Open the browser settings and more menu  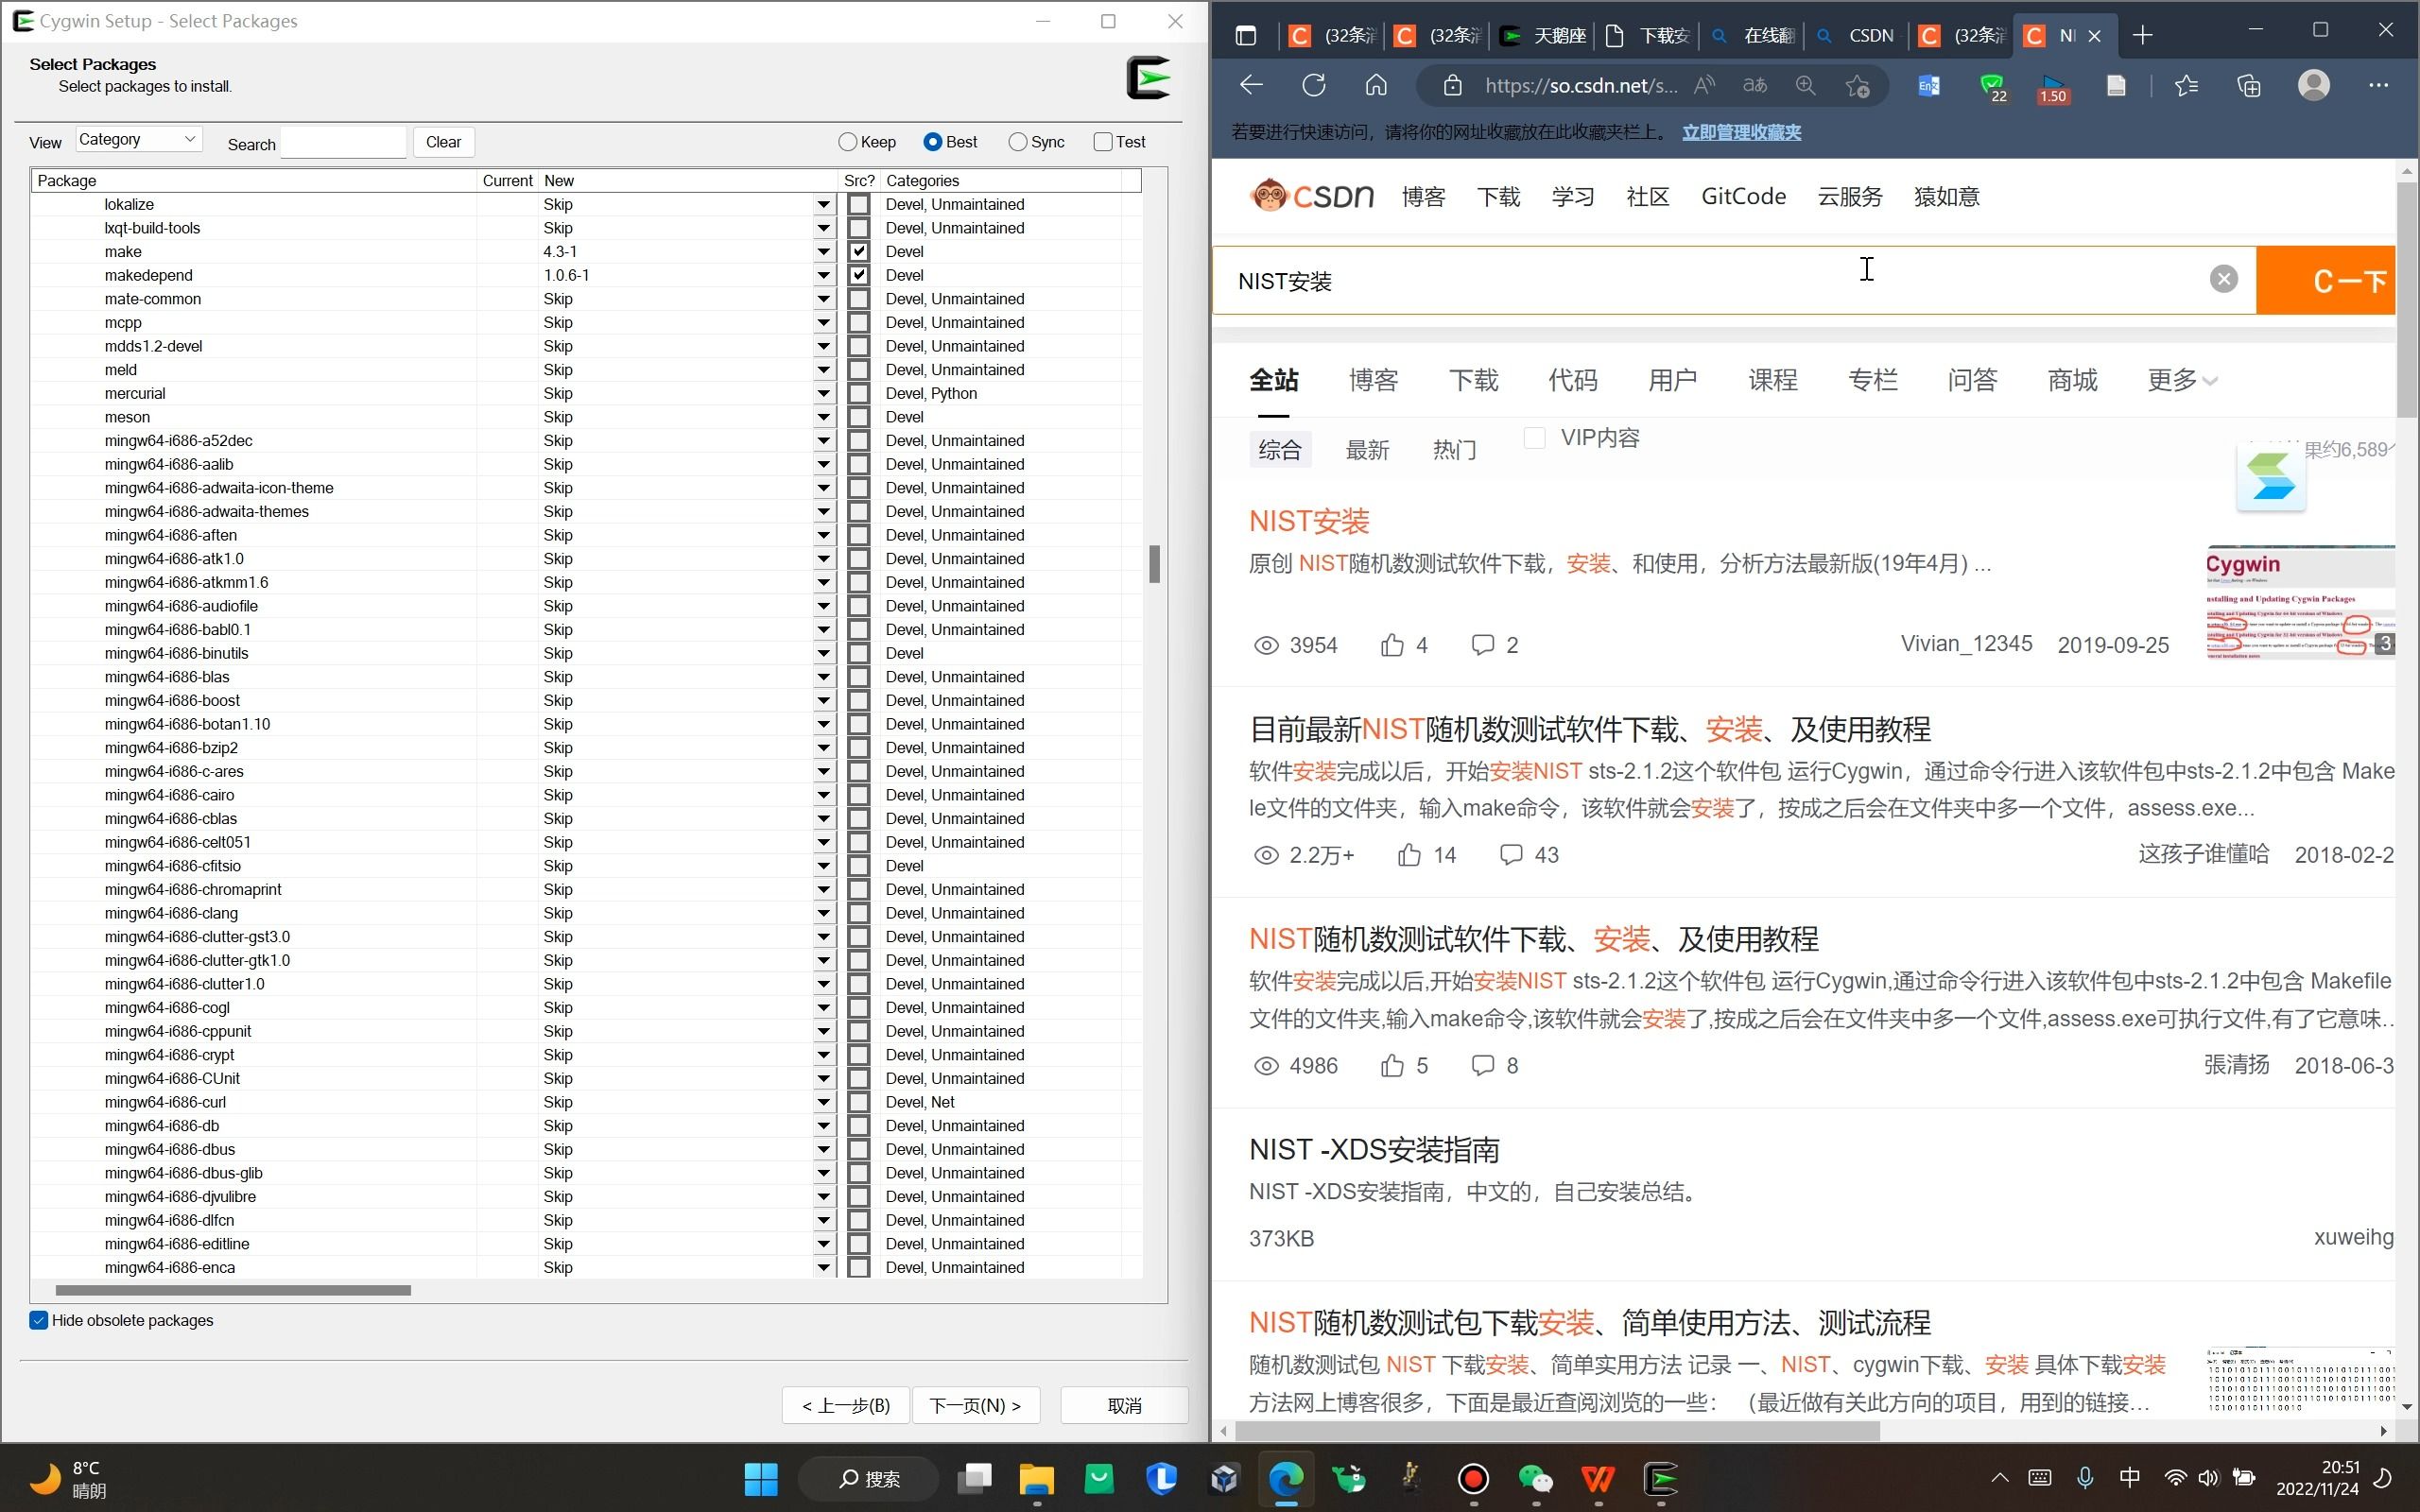point(2378,86)
